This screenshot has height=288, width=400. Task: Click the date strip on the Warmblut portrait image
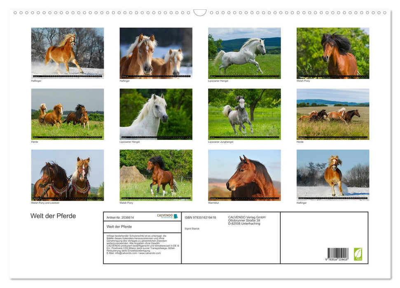point(244,198)
